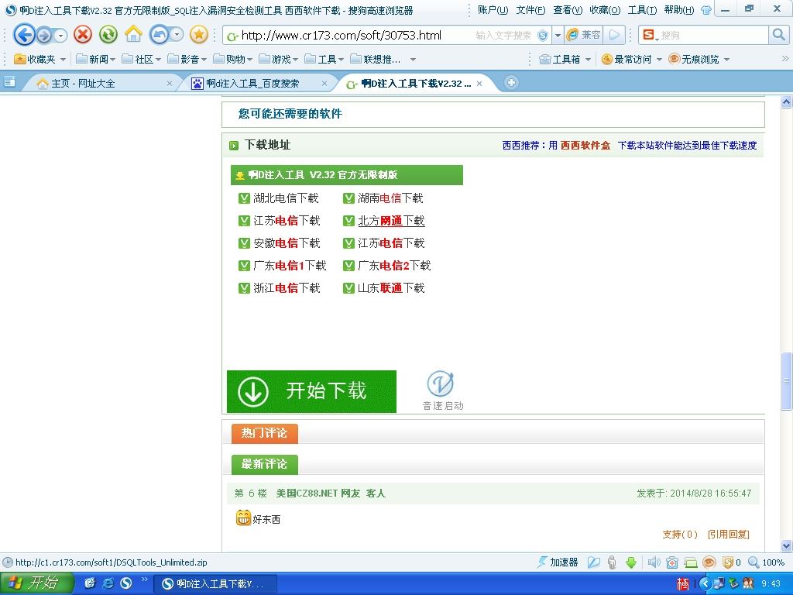Open the 文件(F) menu
Viewport: 793px width, 595px height.
(x=530, y=9)
